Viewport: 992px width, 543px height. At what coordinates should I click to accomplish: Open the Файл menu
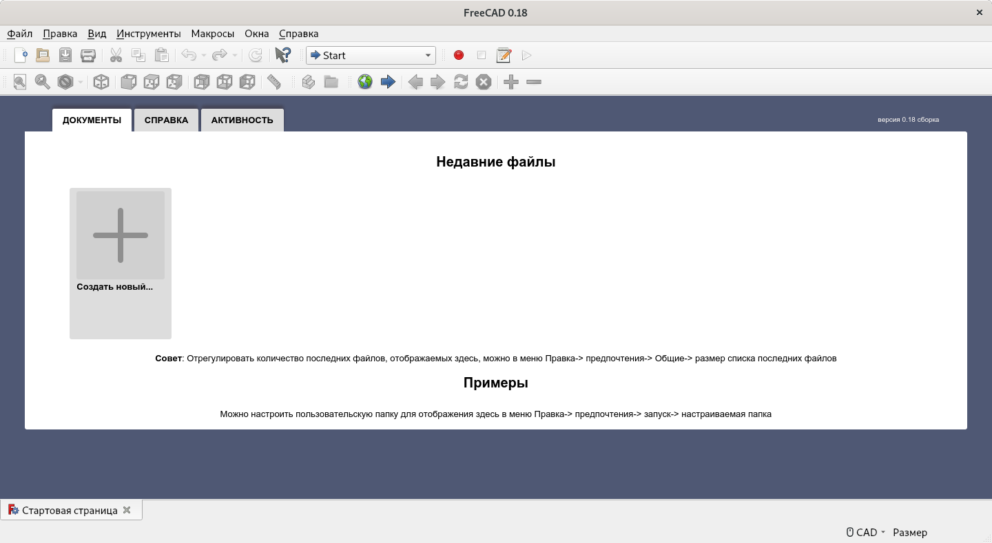click(x=20, y=33)
